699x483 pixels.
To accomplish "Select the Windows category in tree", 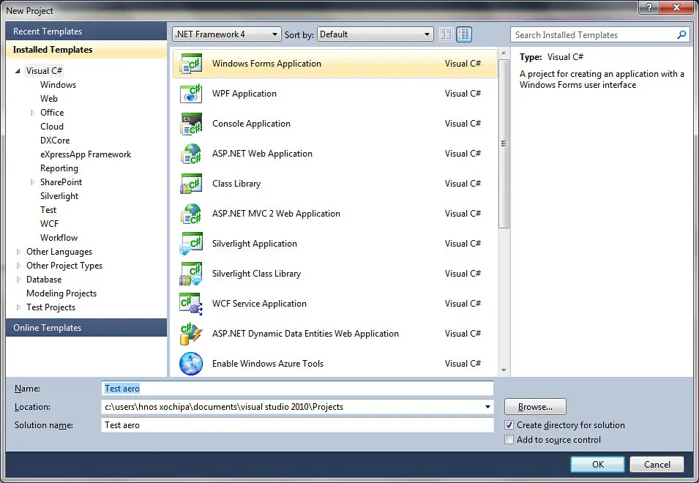I will [58, 85].
